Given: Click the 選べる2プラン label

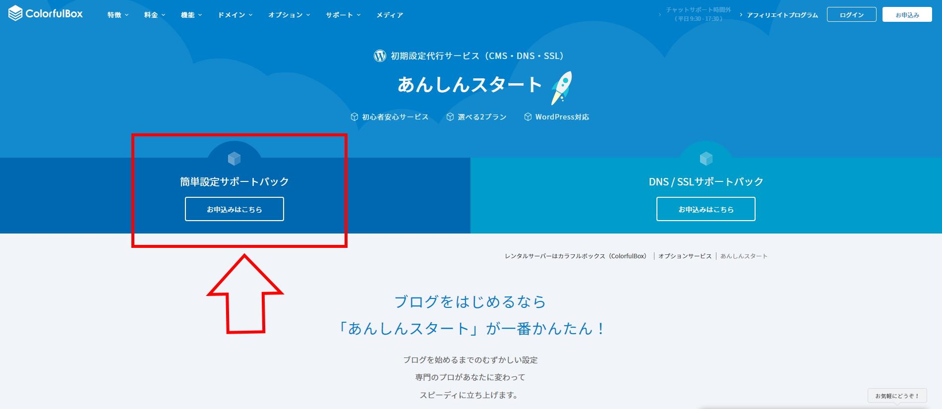Looking at the screenshot, I should [x=482, y=117].
